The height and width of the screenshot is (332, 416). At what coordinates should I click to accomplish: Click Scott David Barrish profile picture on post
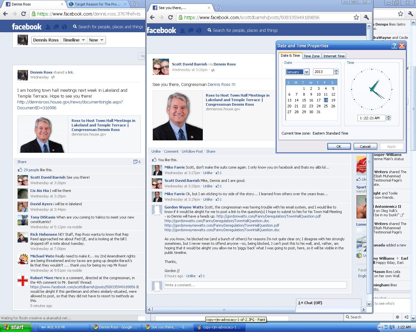point(161,67)
